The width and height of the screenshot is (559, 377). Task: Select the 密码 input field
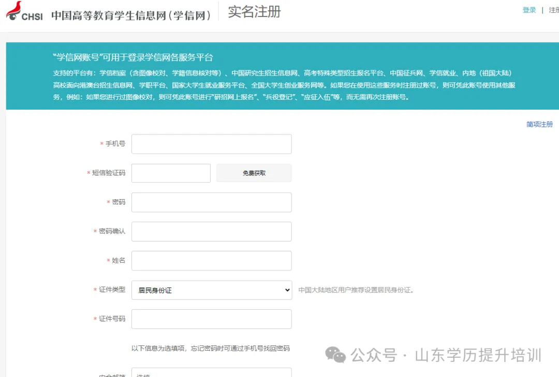(211, 202)
